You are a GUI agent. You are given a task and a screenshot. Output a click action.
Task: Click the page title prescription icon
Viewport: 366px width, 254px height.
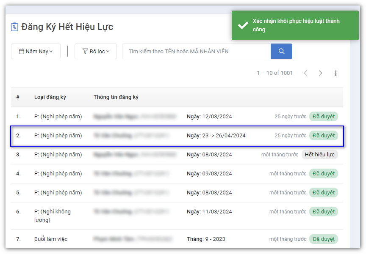15,27
